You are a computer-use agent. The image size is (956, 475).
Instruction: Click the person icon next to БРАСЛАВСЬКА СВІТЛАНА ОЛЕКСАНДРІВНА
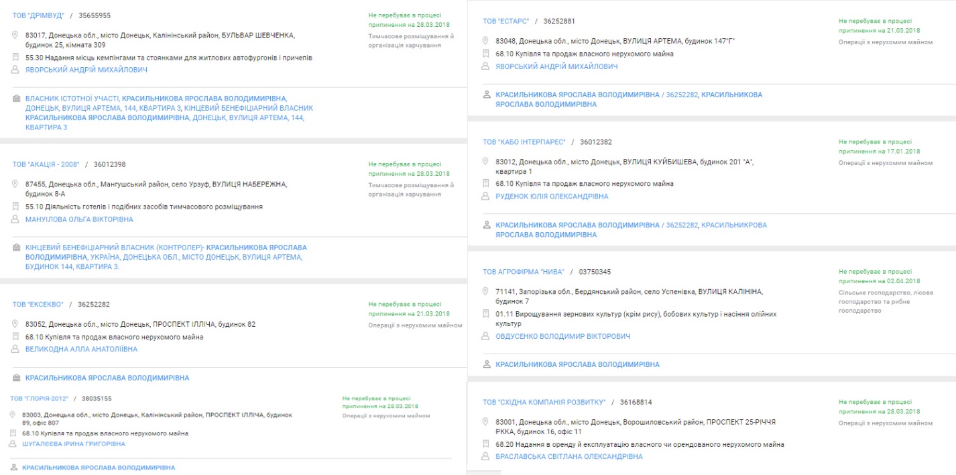(486, 457)
